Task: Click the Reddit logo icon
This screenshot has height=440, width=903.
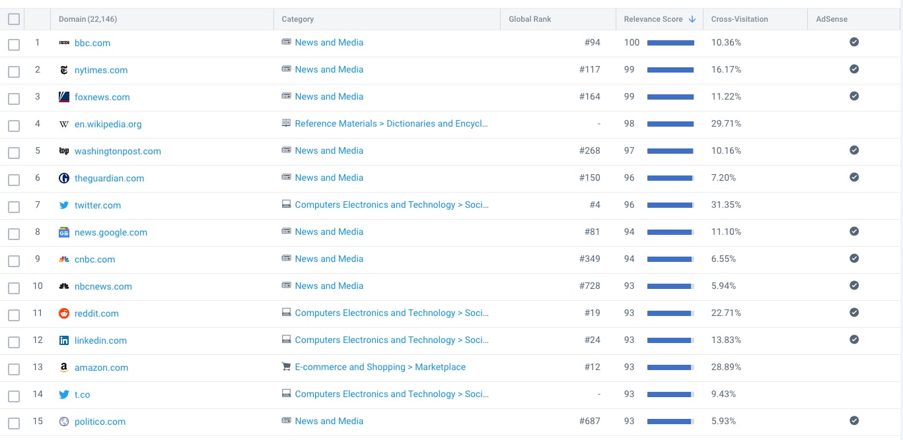Action: tap(64, 313)
